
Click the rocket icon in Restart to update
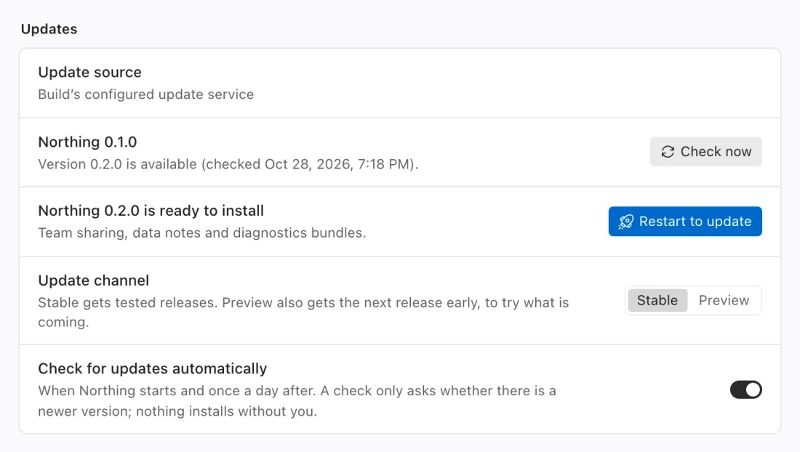click(x=626, y=222)
